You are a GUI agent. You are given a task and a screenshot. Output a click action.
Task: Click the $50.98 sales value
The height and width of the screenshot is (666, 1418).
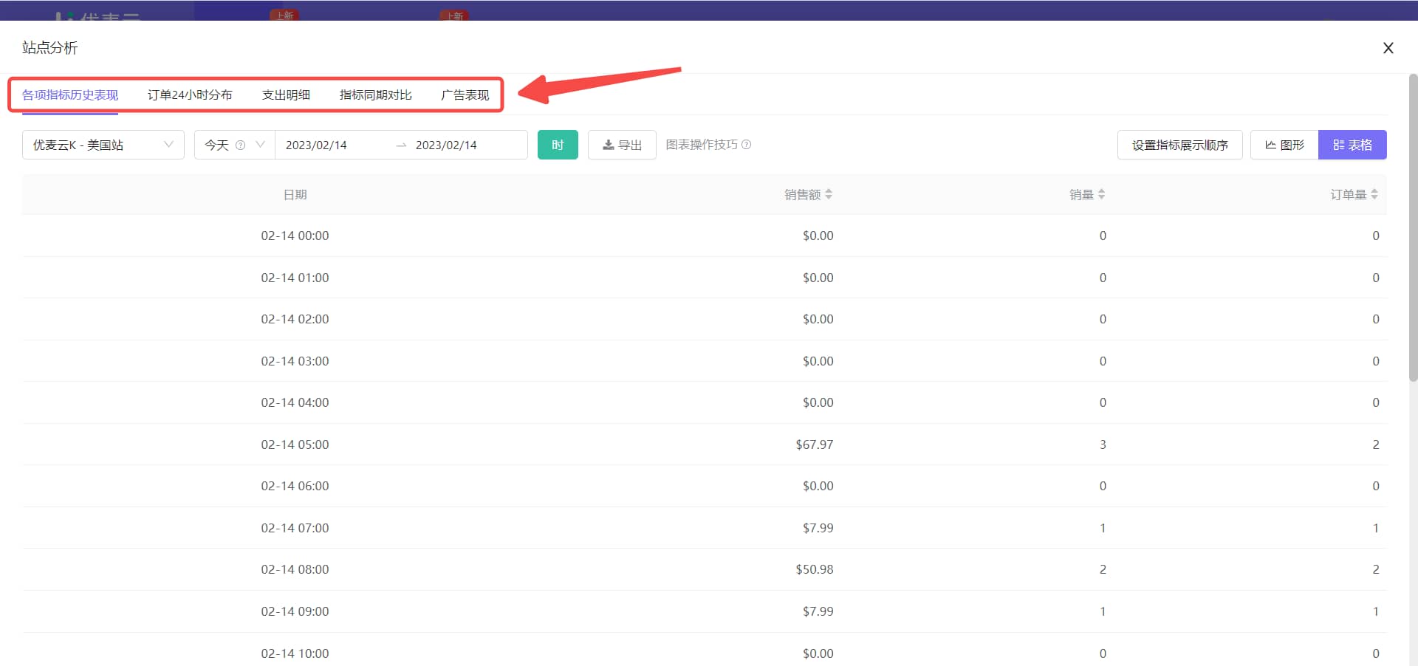(814, 569)
